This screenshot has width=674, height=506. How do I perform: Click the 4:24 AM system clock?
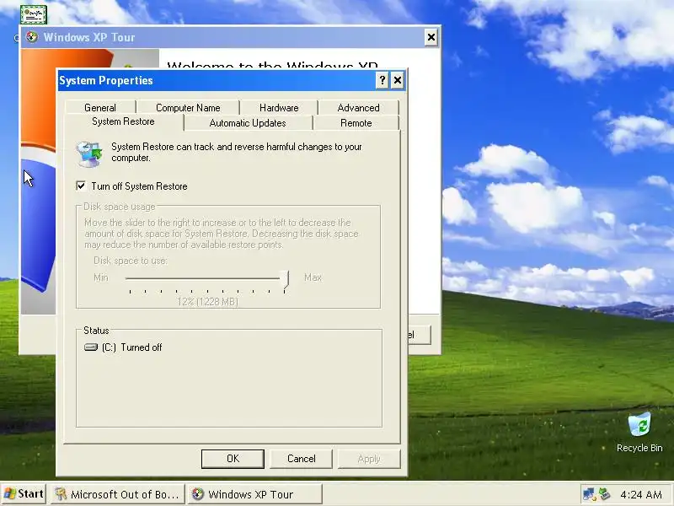641,494
